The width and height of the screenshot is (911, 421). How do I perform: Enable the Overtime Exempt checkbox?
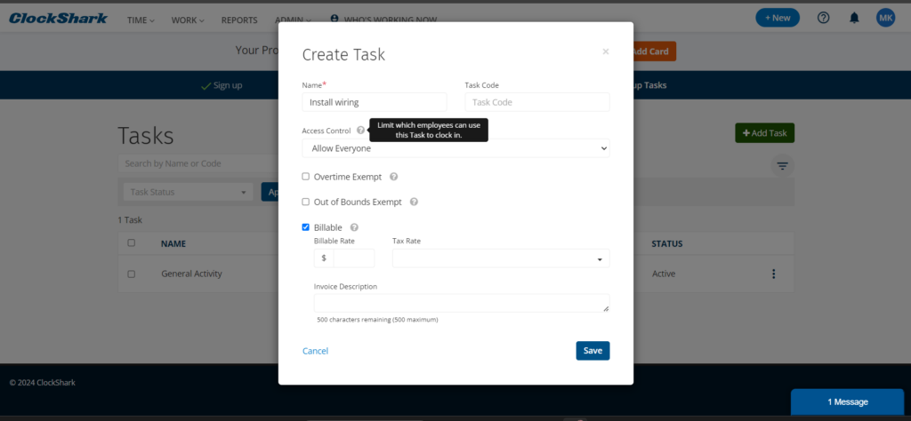coord(306,176)
